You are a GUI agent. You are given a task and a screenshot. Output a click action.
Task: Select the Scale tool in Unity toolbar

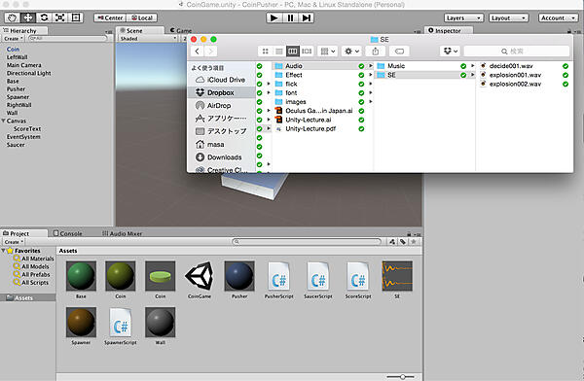pyautogui.click(x=59, y=17)
